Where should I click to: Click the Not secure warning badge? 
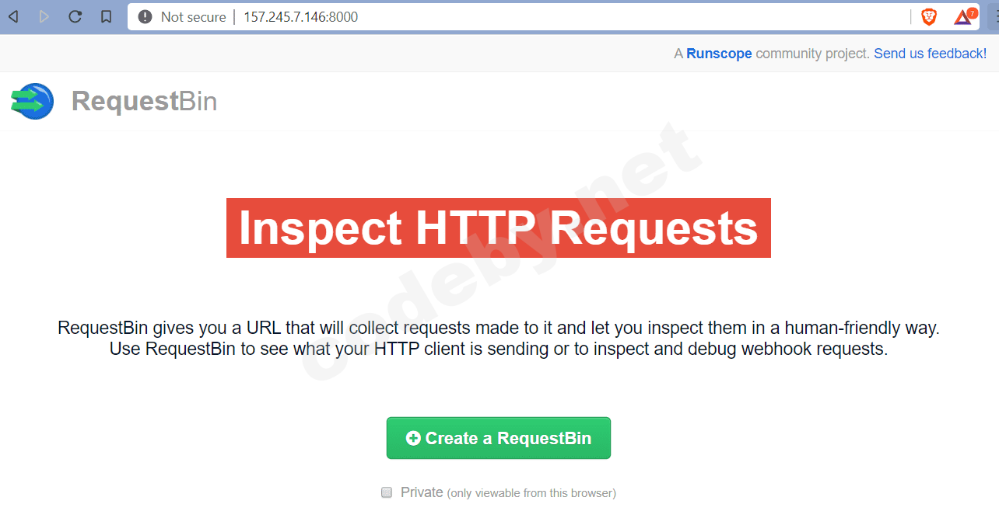tap(181, 16)
